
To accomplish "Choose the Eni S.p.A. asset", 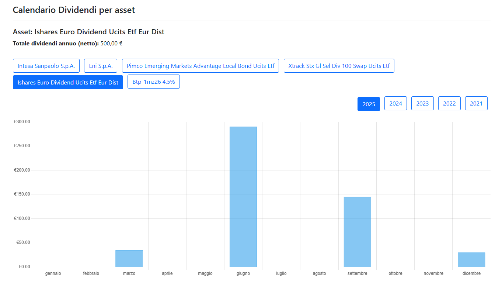I will [x=101, y=66].
